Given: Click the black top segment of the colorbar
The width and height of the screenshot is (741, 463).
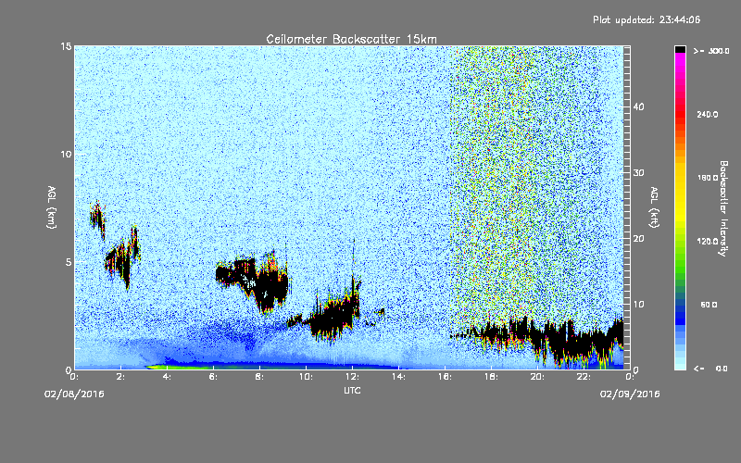Looking at the screenshot, I should [x=680, y=49].
